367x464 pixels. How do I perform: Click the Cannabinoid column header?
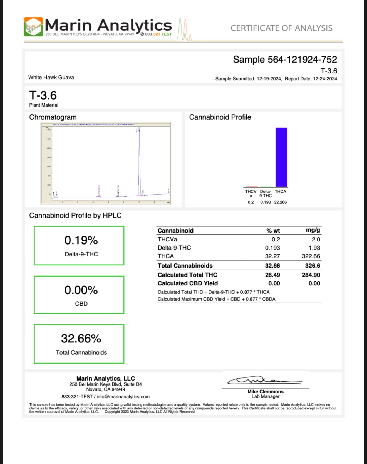coord(175,231)
